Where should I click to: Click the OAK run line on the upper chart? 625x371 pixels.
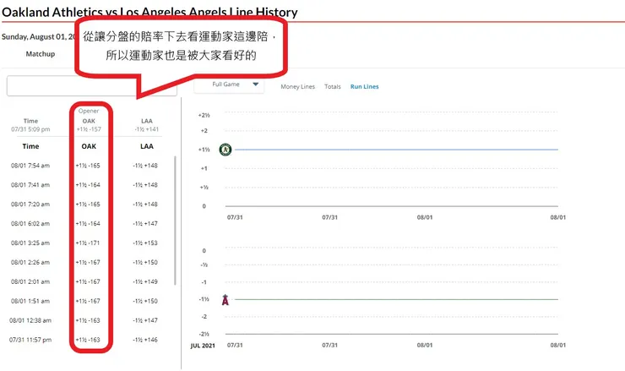[396, 150]
